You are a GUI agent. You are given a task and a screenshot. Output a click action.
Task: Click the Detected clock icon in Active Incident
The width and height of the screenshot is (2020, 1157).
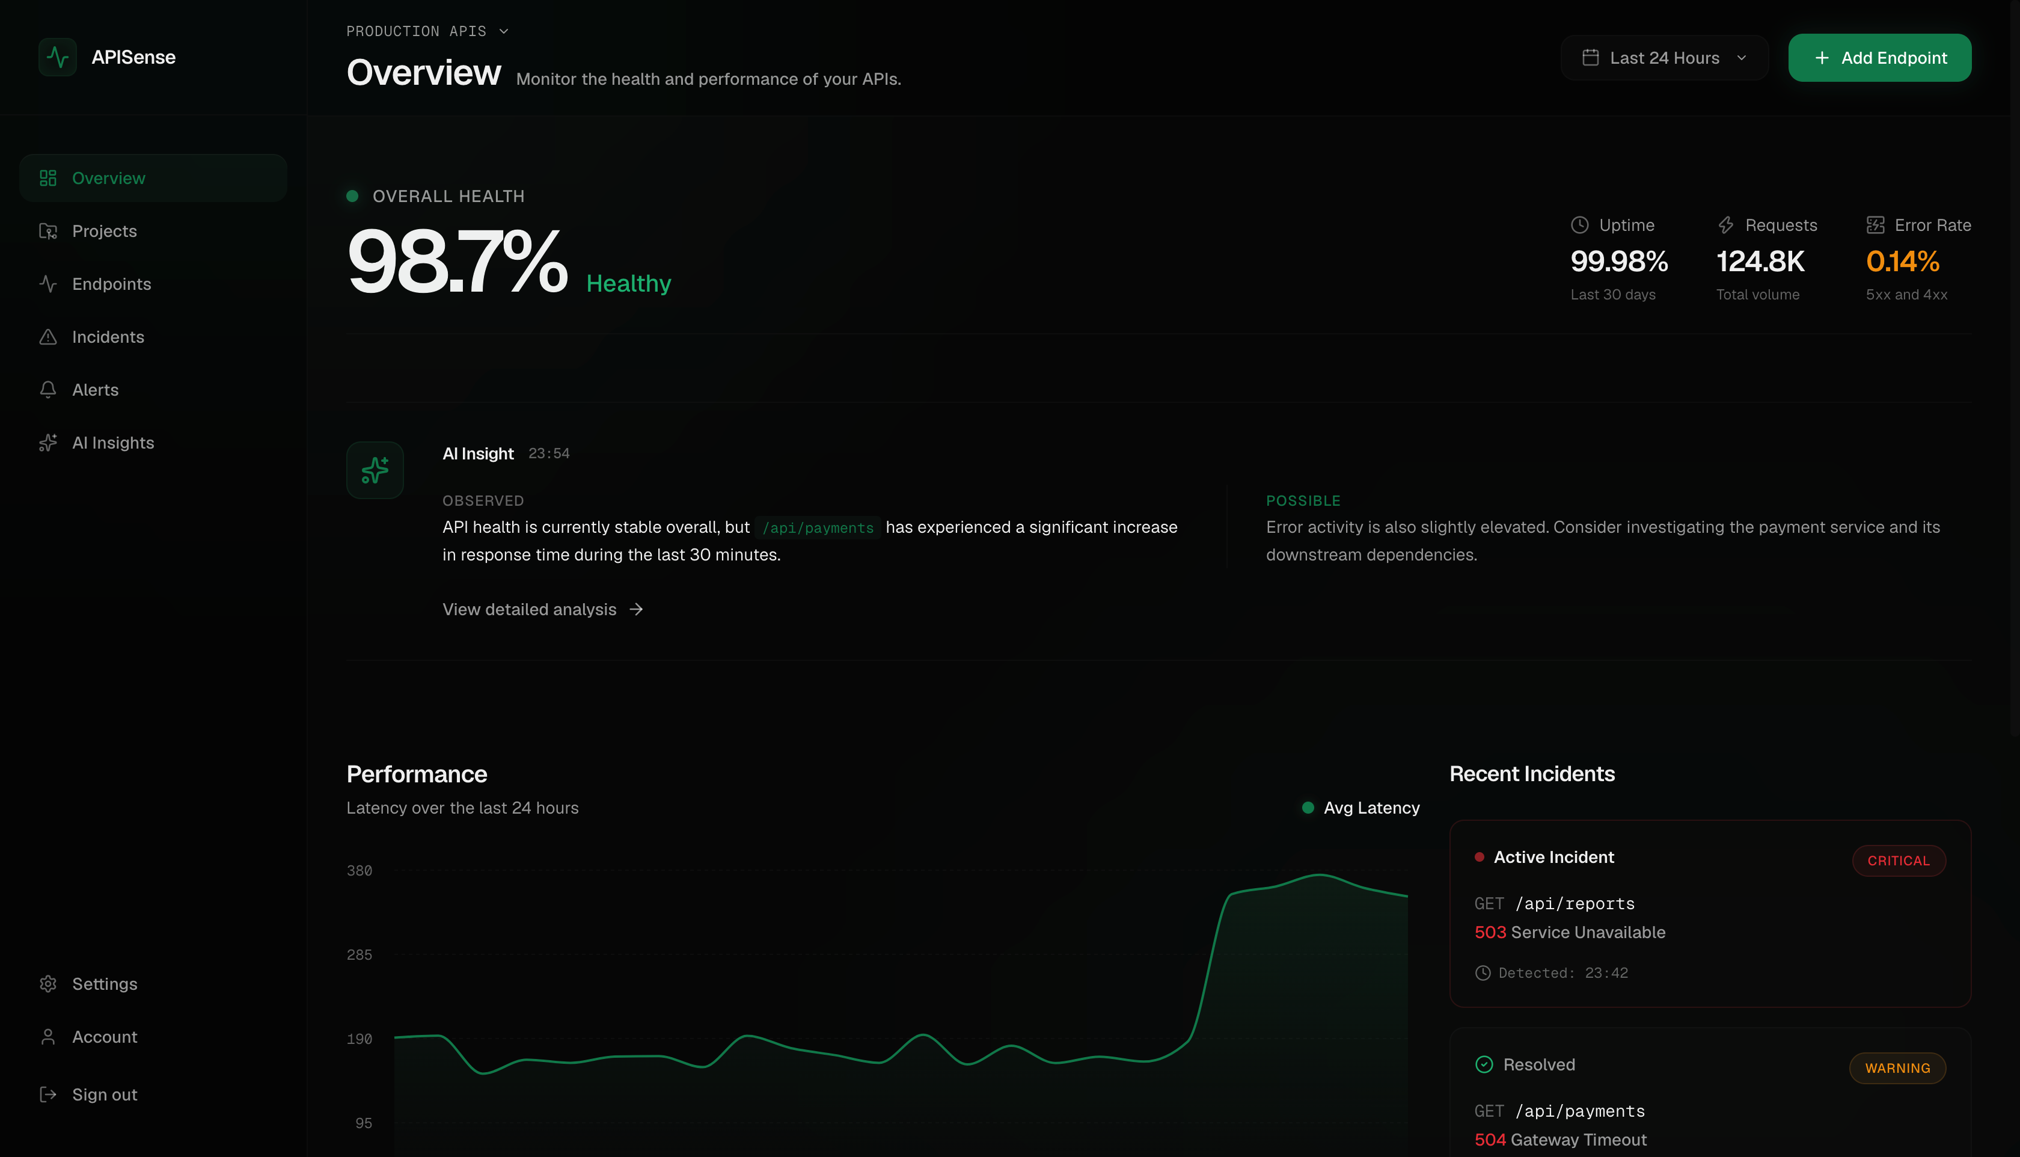pyautogui.click(x=1482, y=972)
